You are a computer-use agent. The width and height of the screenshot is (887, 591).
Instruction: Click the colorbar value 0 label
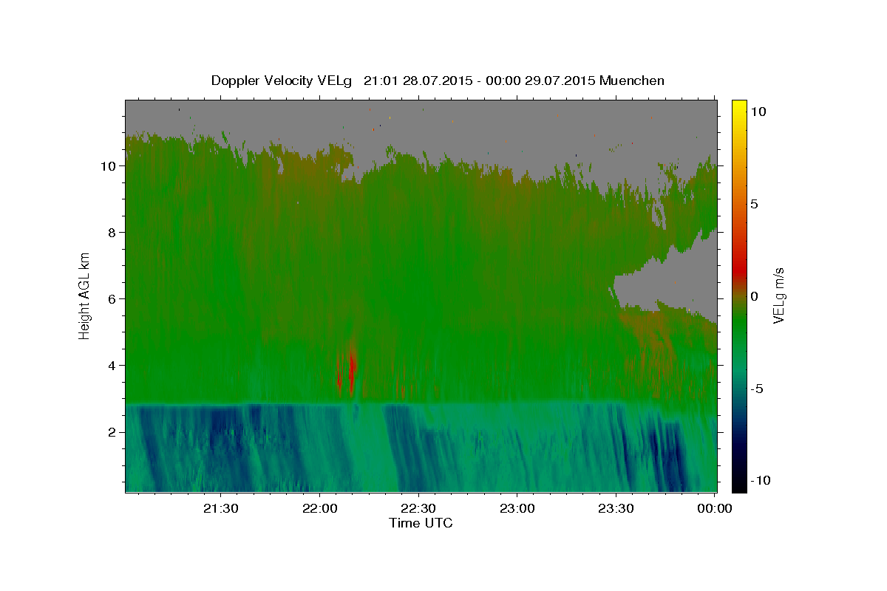pos(754,296)
